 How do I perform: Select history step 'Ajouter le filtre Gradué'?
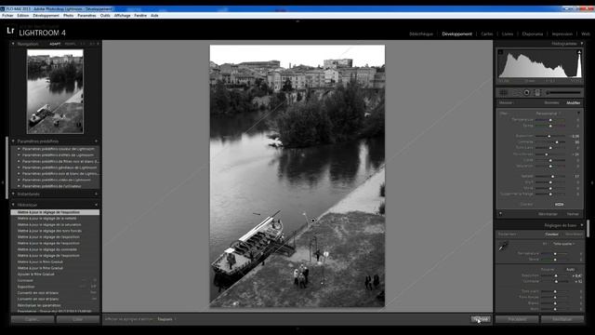tap(55, 275)
